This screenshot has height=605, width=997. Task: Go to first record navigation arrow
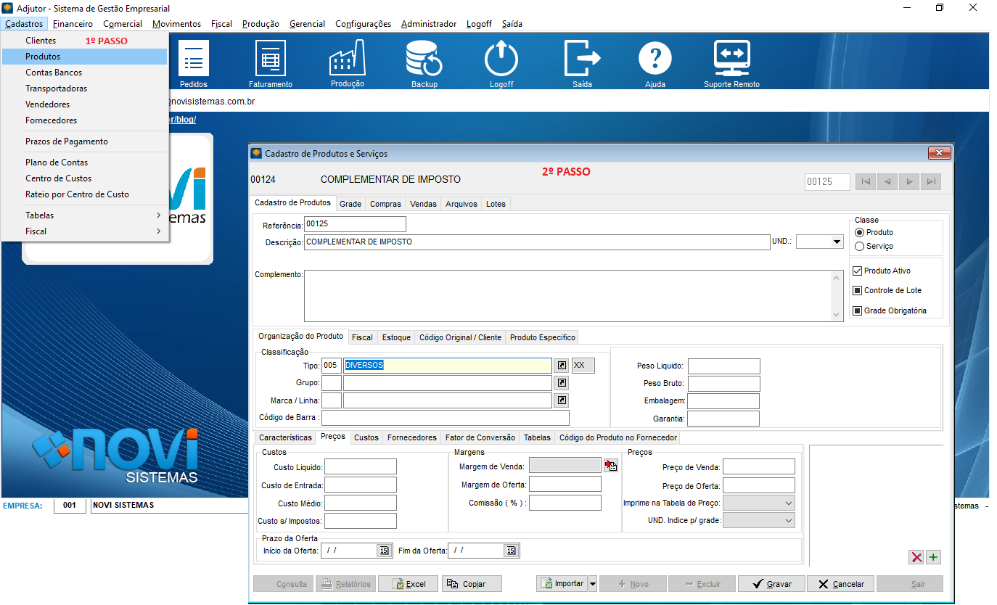click(866, 181)
